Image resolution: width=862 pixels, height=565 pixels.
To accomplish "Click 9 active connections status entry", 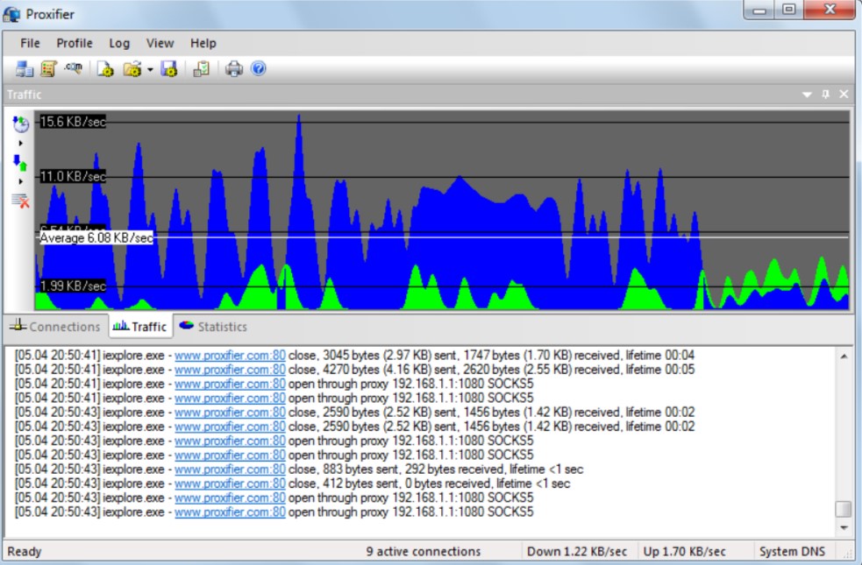I will [424, 551].
